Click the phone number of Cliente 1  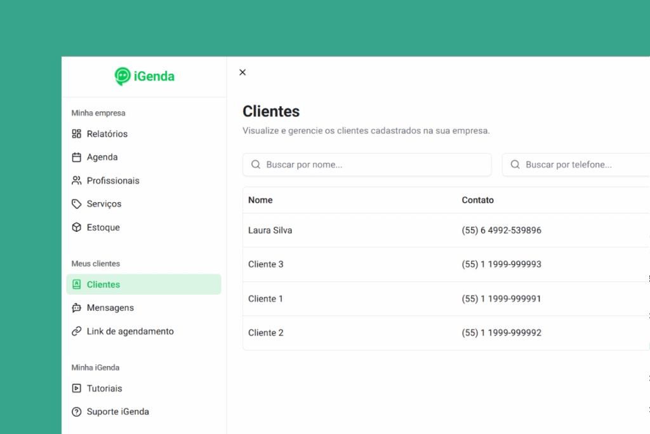(501, 299)
